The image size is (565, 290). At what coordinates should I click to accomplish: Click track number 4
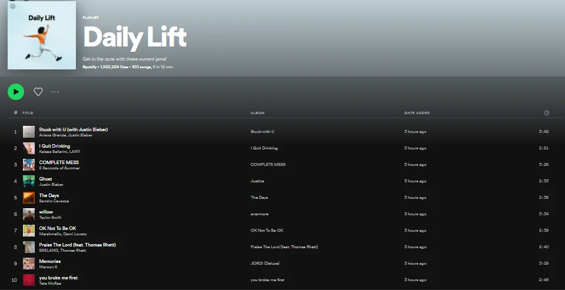15,181
